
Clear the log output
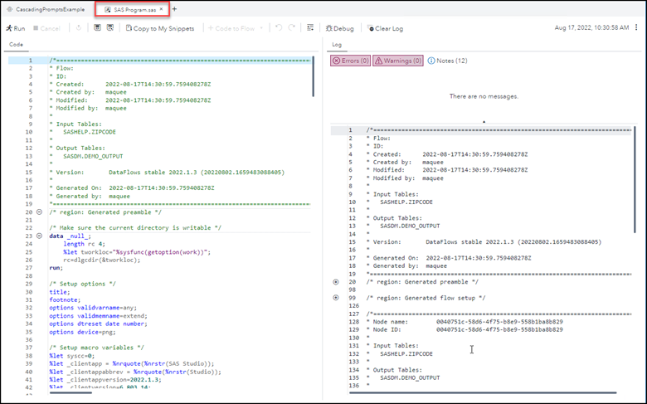click(384, 28)
